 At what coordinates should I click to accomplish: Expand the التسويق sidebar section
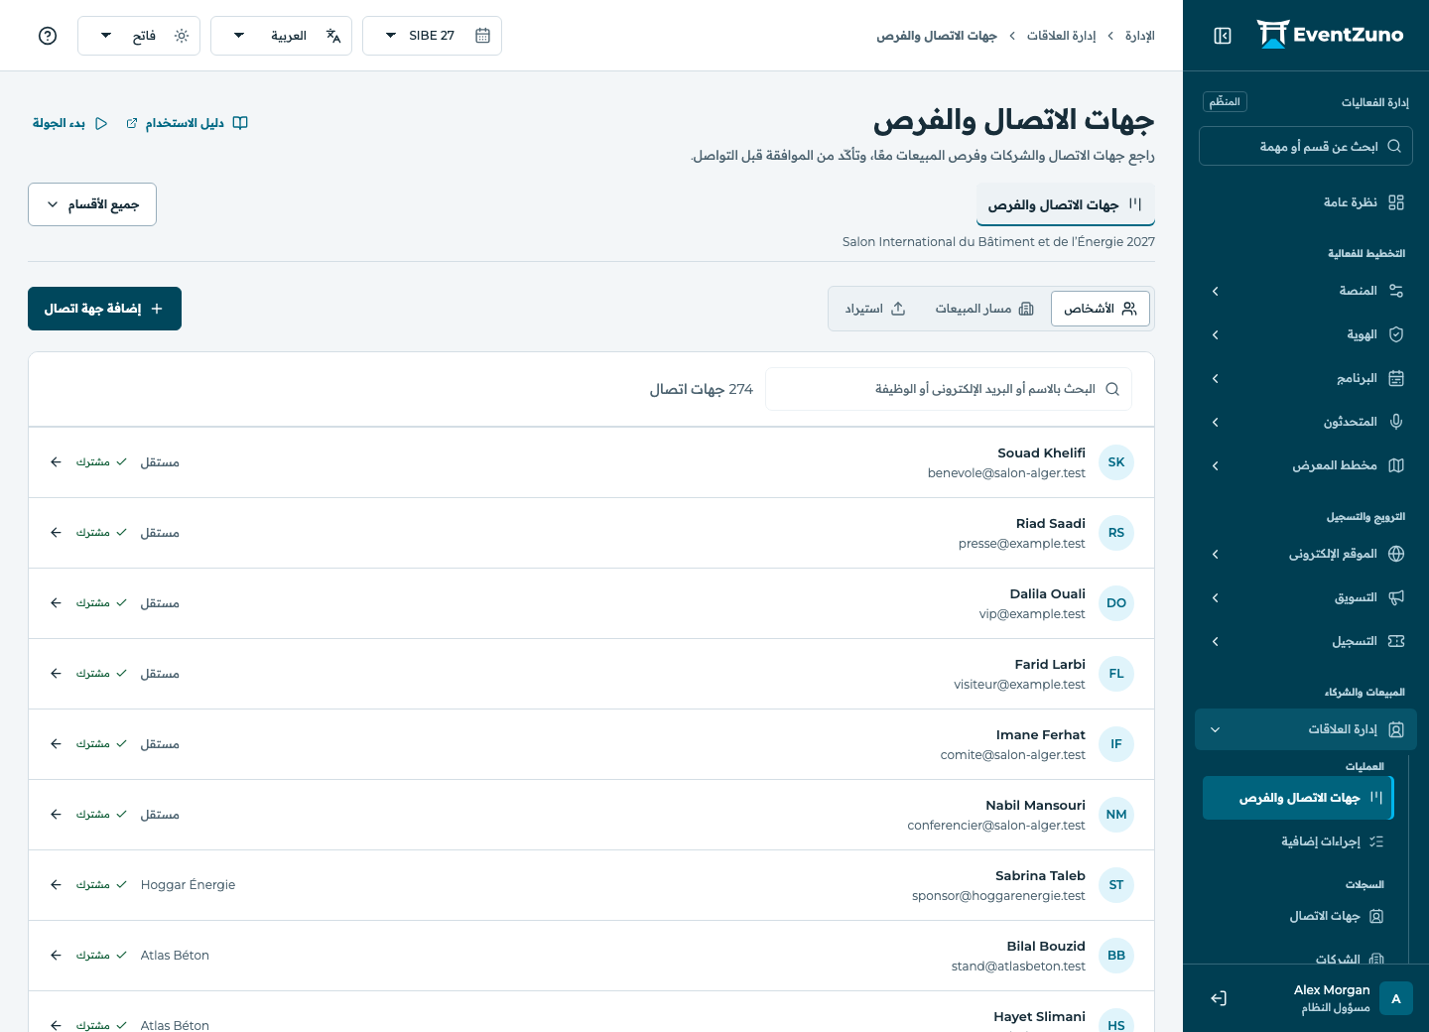coord(1306,597)
